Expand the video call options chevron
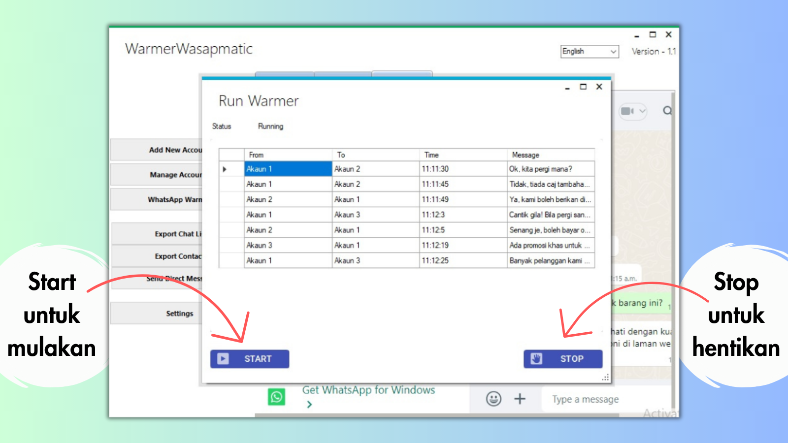788x443 pixels. [642, 111]
